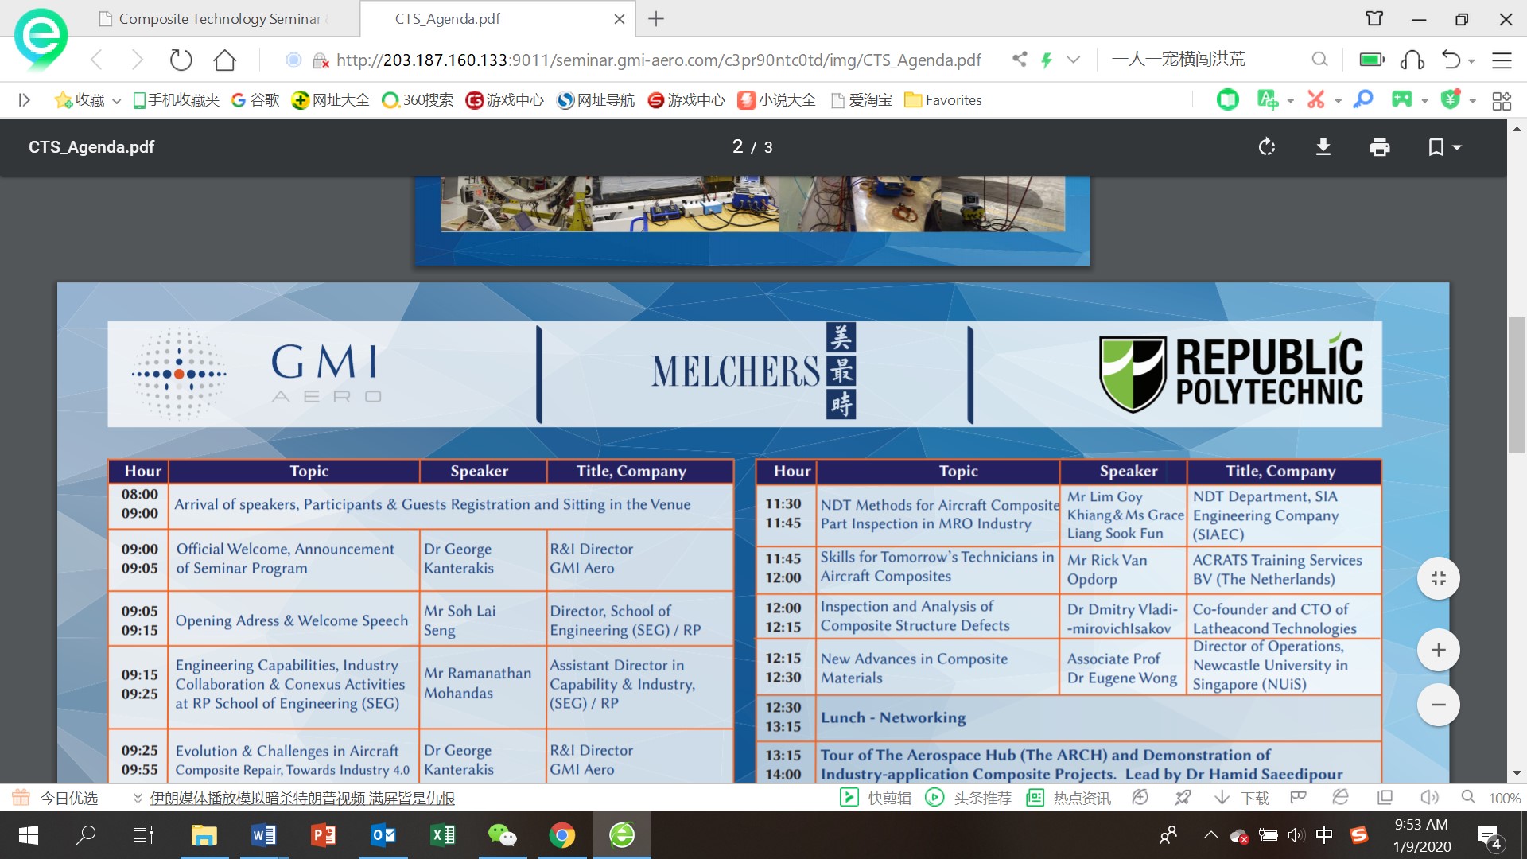Open the undo dropdown arrow
This screenshot has height=859, width=1527.
click(1472, 60)
